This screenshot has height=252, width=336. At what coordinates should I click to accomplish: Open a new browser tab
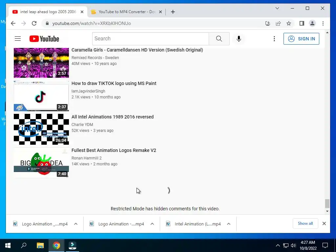pyautogui.click(x=173, y=12)
